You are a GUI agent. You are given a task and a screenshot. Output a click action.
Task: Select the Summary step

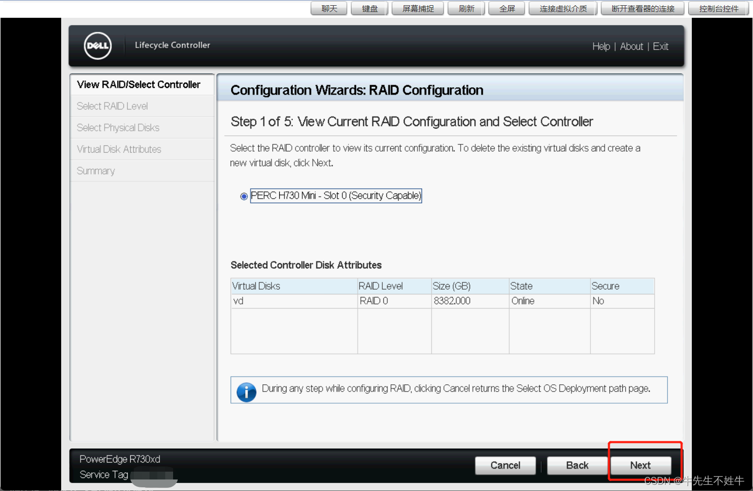[142, 170]
